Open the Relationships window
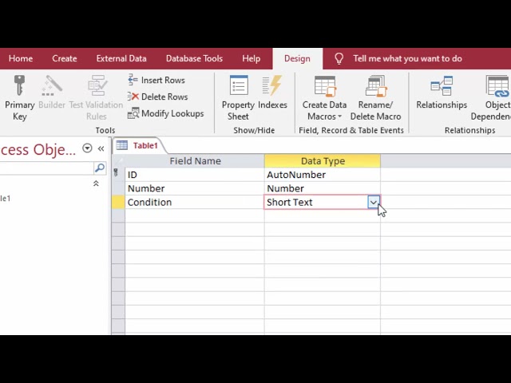The image size is (511, 383). pyautogui.click(x=442, y=93)
